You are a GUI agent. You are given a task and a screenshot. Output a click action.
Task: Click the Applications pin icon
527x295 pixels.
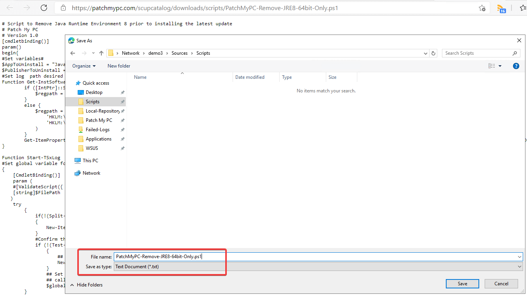coord(122,139)
